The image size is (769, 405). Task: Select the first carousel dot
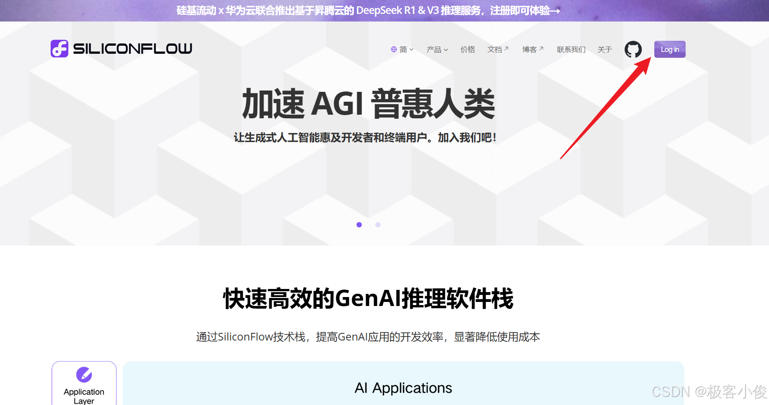359,225
